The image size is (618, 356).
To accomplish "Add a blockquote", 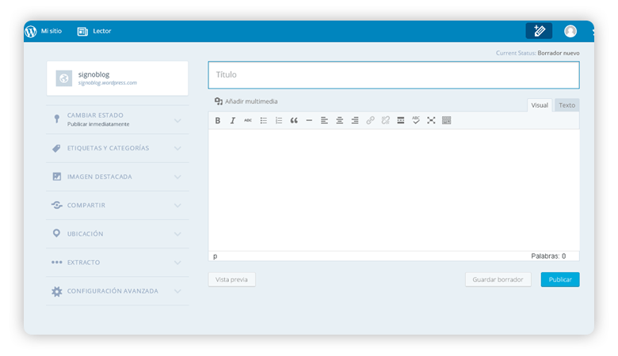I will coord(294,120).
